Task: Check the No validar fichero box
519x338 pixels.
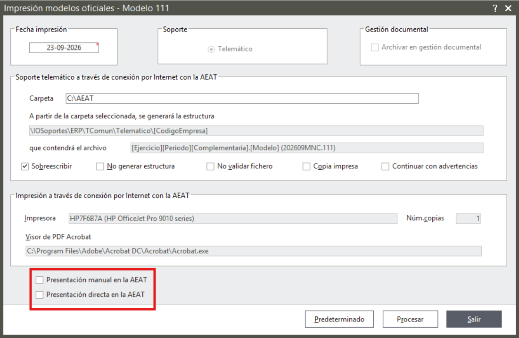Action: pyautogui.click(x=210, y=166)
